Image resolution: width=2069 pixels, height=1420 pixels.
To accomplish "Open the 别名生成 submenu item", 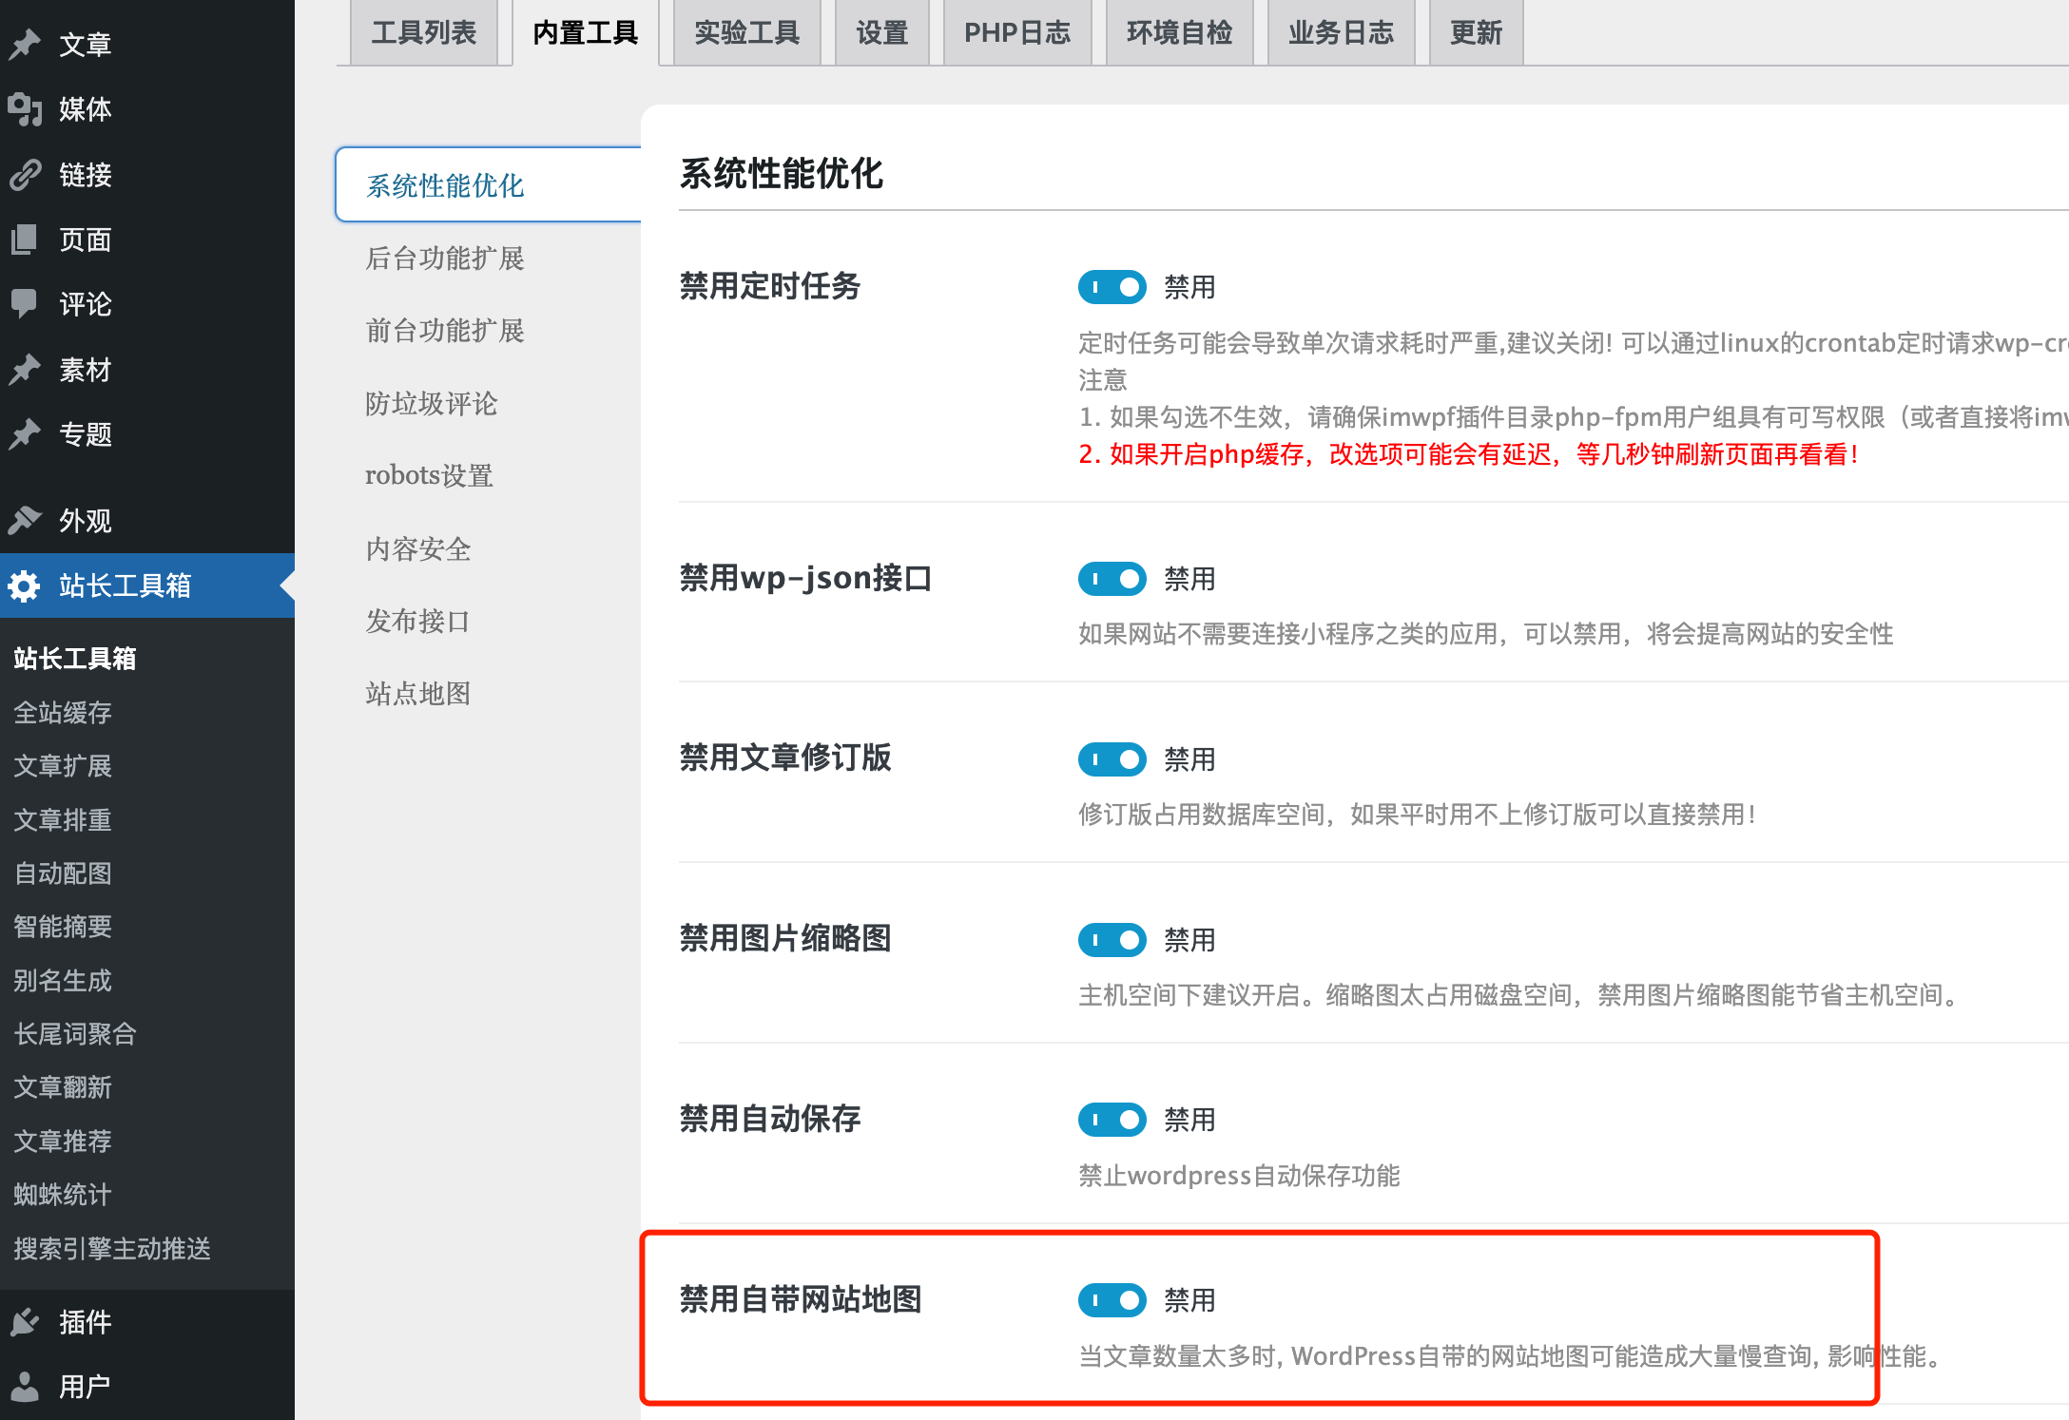I will (x=63, y=981).
